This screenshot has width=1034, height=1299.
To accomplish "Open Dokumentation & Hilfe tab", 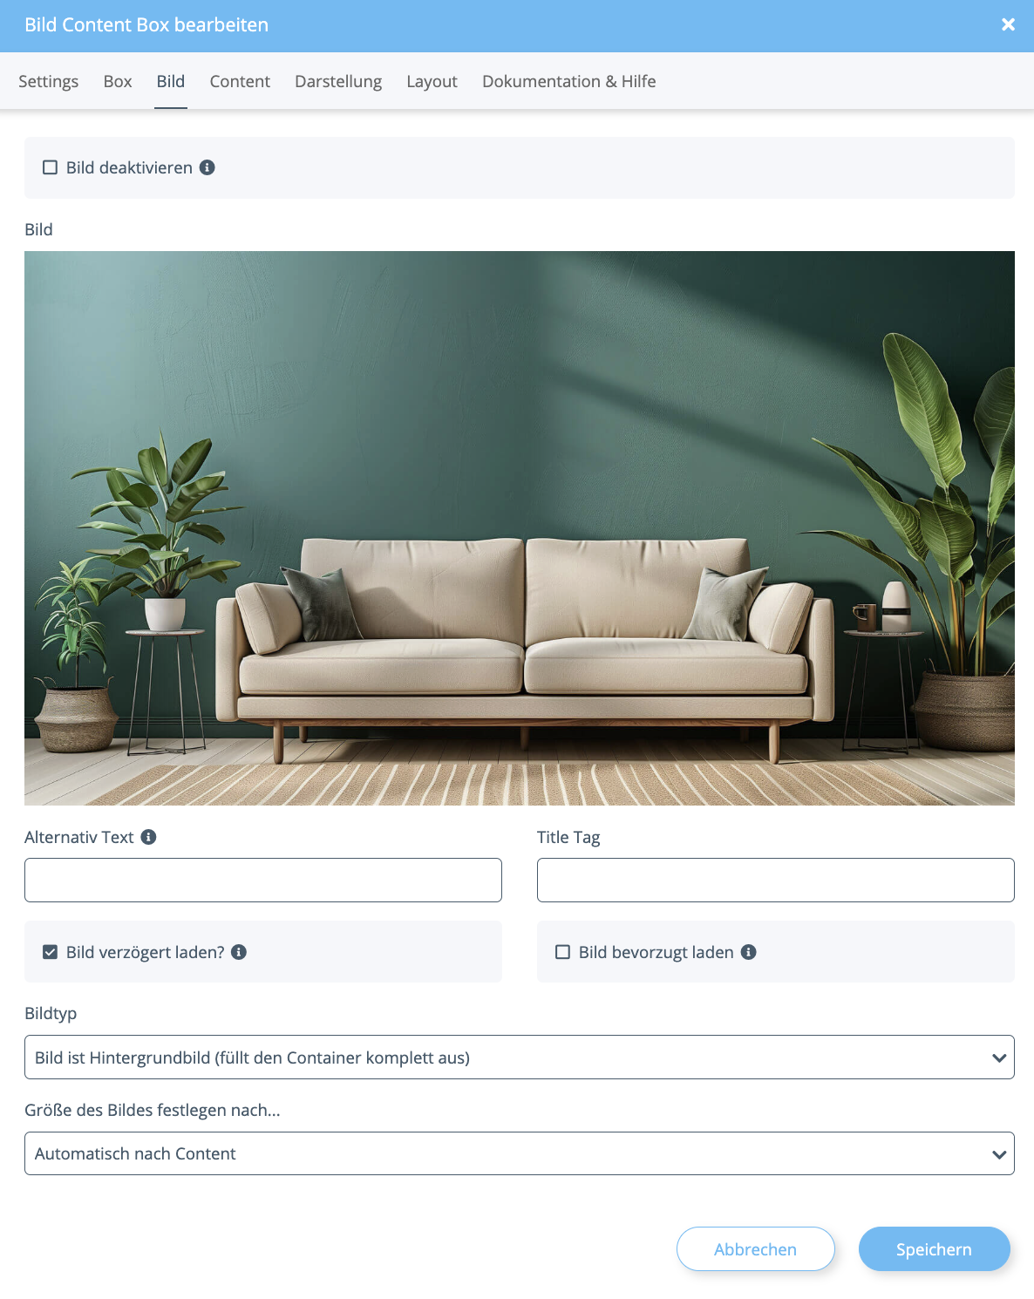I will pos(569,81).
